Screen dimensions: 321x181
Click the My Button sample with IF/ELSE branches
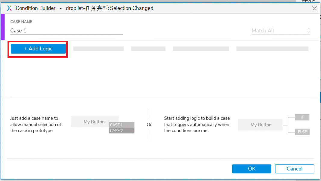(260, 125)
